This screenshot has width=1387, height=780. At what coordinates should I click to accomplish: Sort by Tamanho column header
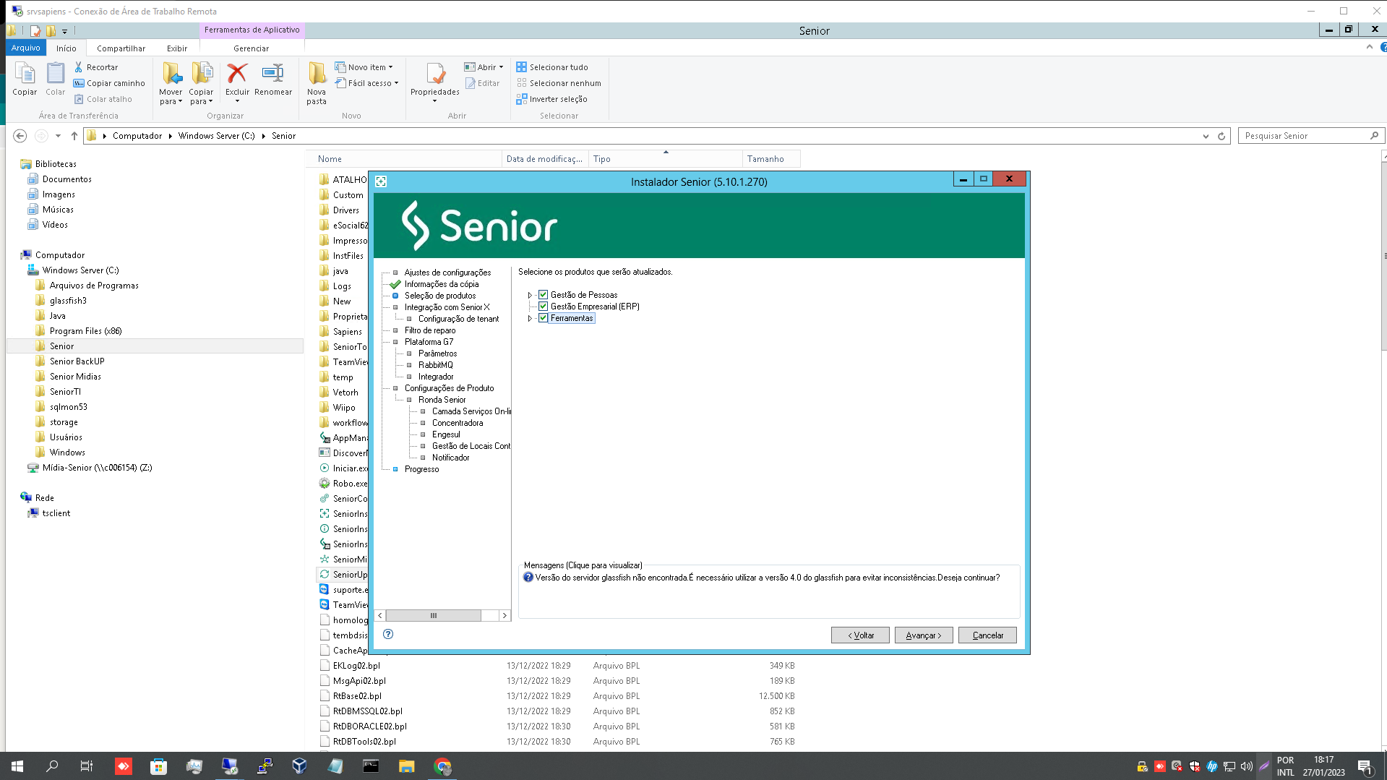pyautogui.click(x=770, y=159)
